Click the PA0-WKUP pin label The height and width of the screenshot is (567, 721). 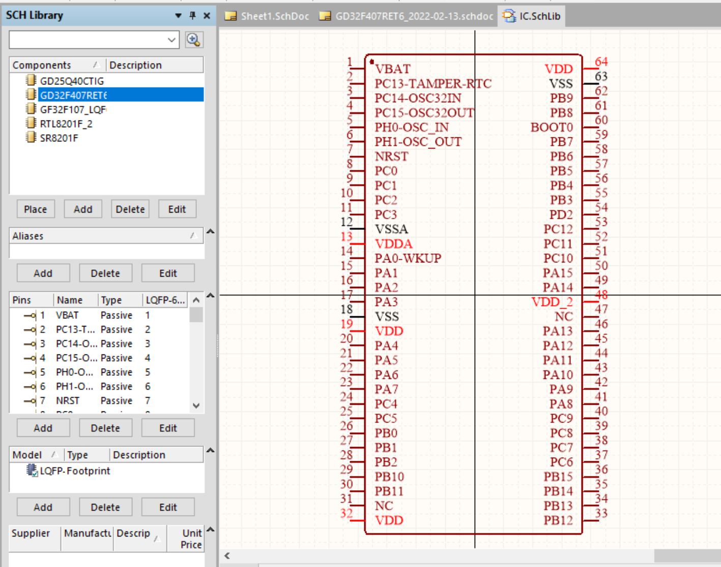[x=408, y=258]
